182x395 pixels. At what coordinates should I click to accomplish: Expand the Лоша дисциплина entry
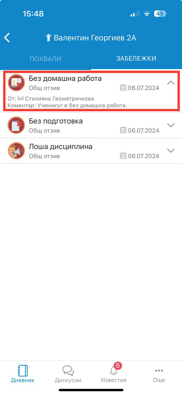pyautogui.click(x=171, y=151)
